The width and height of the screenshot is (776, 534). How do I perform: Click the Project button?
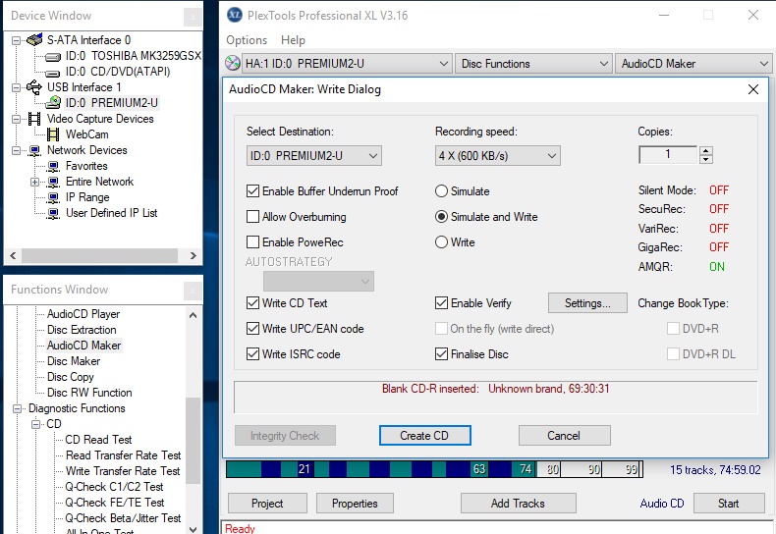coord(267,504)
